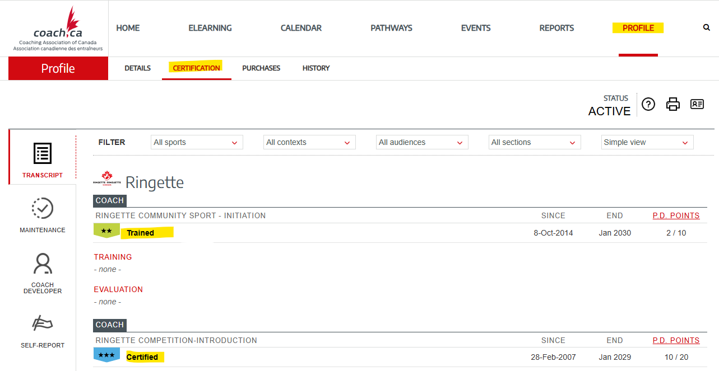Click the three-star Certified badge
719x371 pixels.
pyautogui.click(x=106, y=355)
